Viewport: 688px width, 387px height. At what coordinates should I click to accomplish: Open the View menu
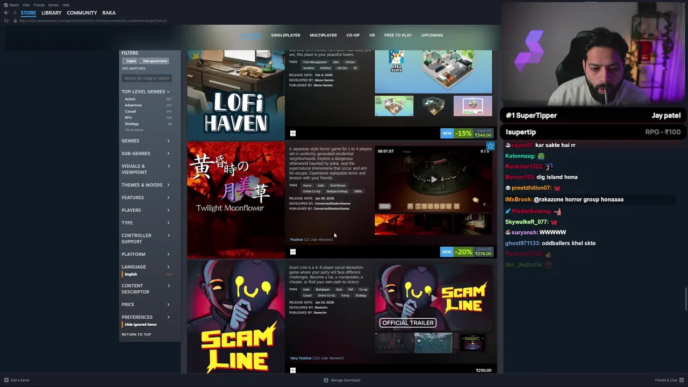pyautogui.click(x=26, y=5)
